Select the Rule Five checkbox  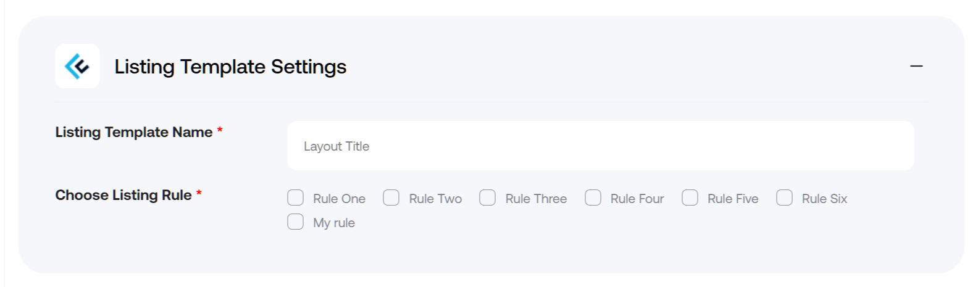click(690, 198)
